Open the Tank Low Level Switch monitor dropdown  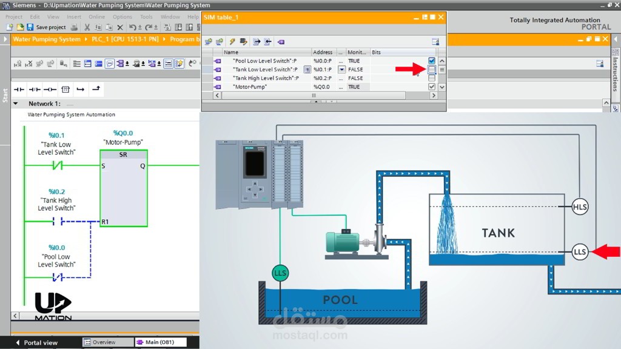pos(341,70)
